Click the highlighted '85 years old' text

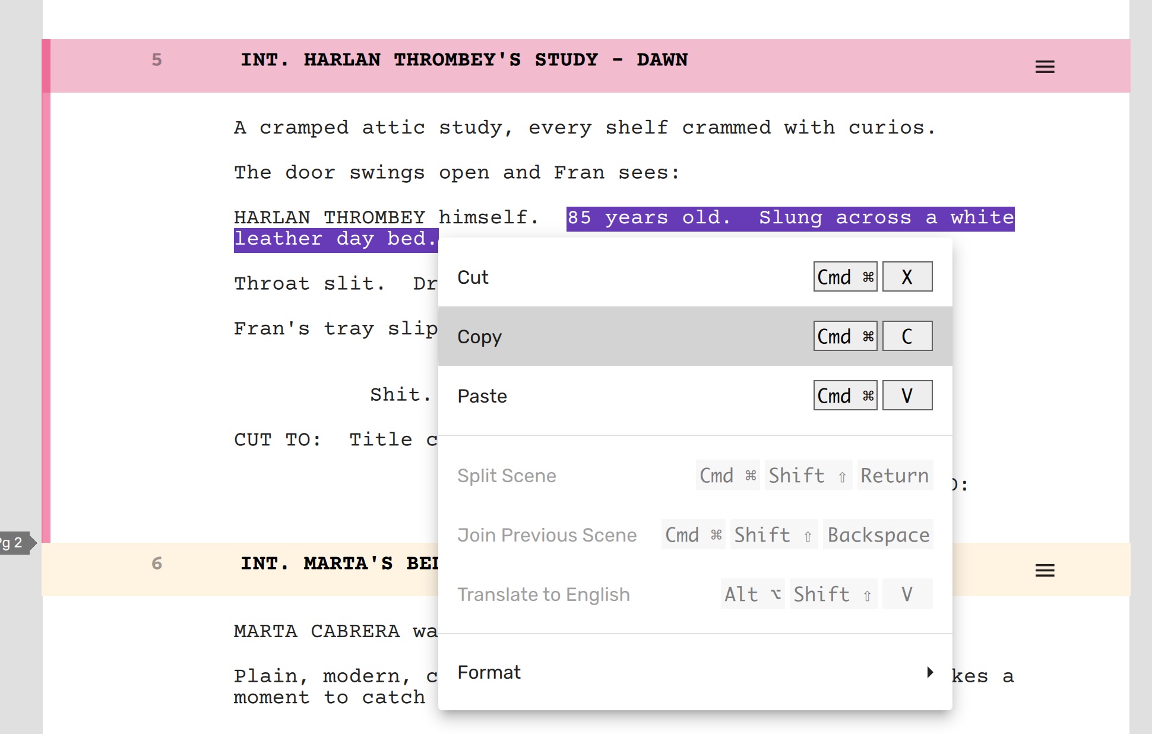[x=648, y=218]
